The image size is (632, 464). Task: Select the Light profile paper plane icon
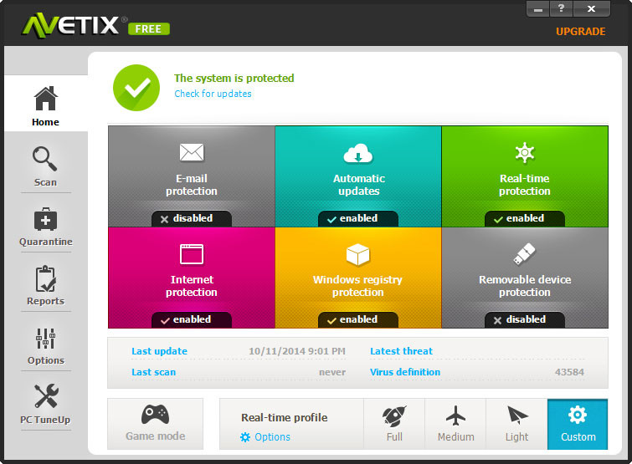point(517,416)
